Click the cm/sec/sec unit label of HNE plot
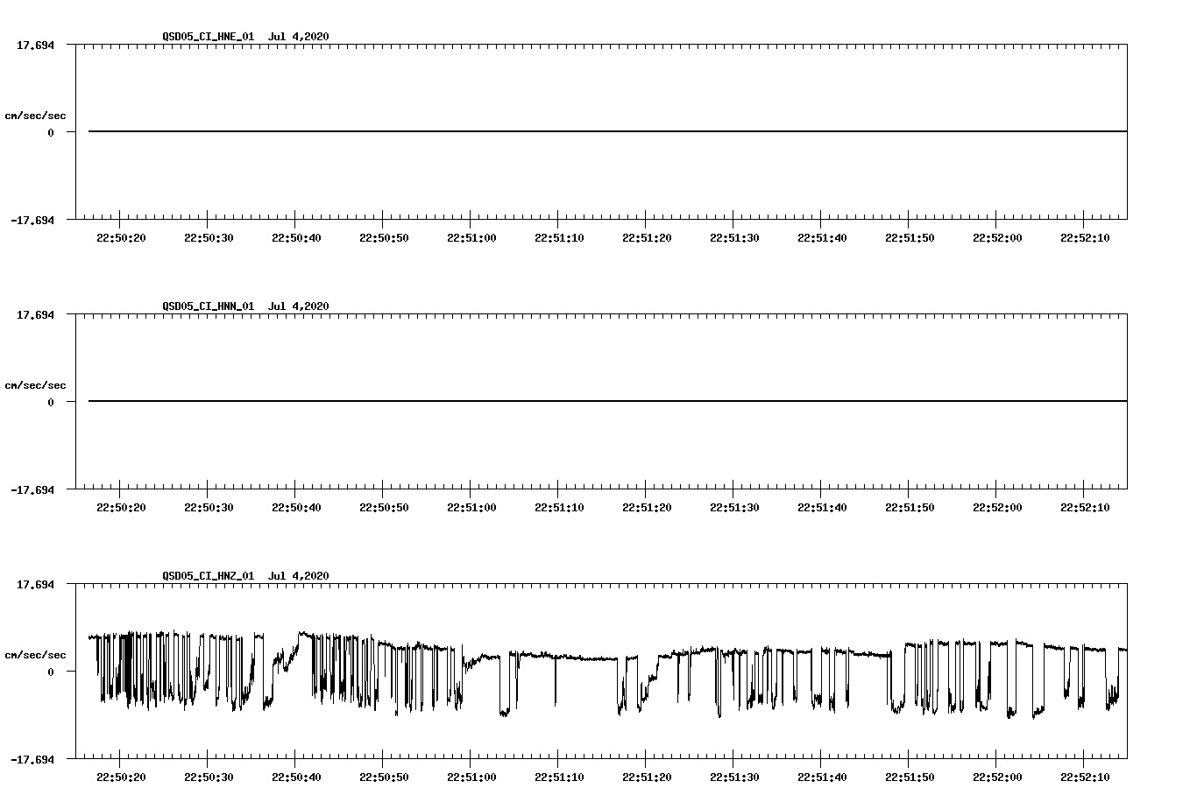The width and height of the screenshot is (1190, 809). (35, 116)
